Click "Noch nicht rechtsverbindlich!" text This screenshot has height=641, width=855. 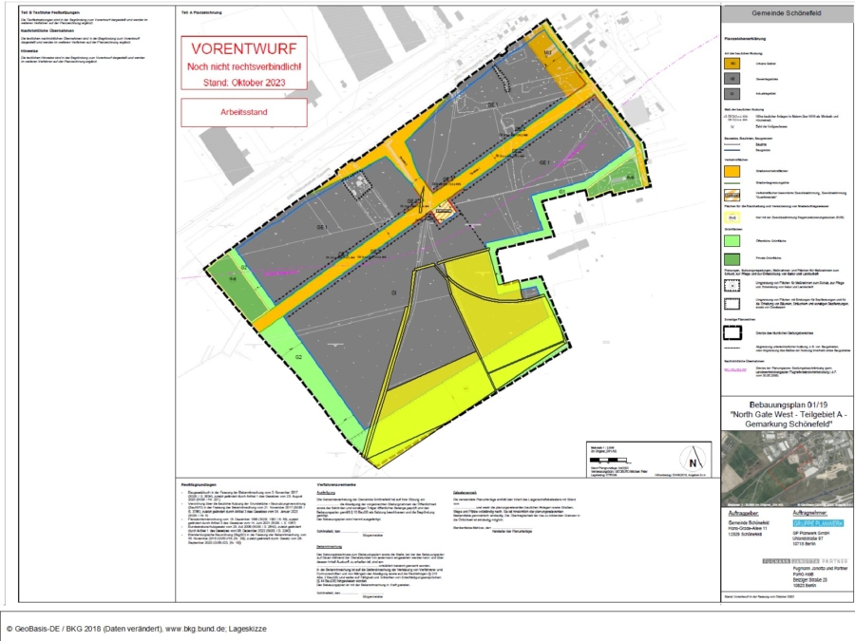click(x=244, y=67)
